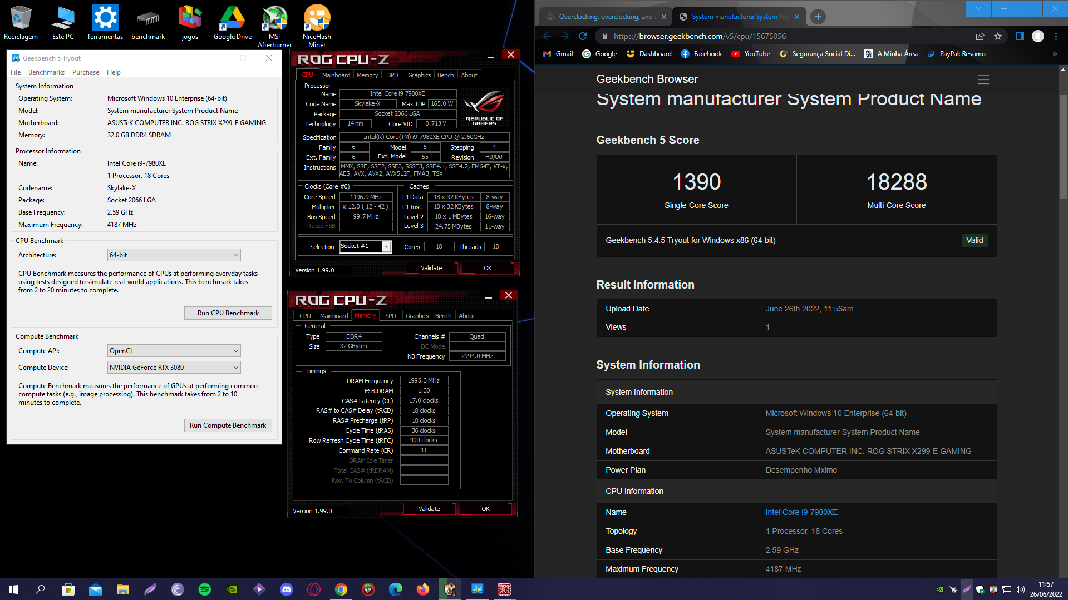Open the ferramentas desktop shortcut
1068x600 pixels.
pyautogui.click(x=105, y=22)
